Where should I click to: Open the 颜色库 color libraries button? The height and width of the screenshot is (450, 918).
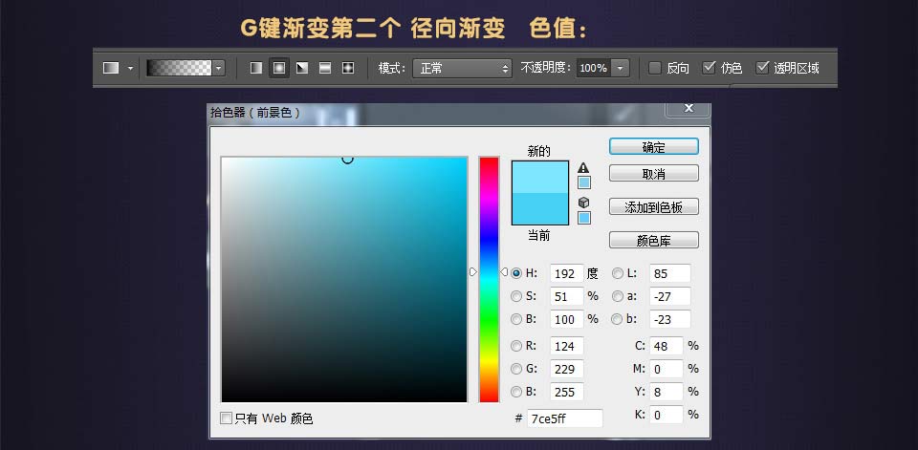coord(653,240)
